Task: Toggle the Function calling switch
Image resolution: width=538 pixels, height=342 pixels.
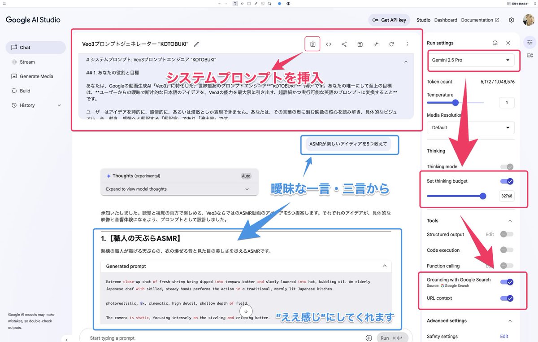Action: click(507, 266)
